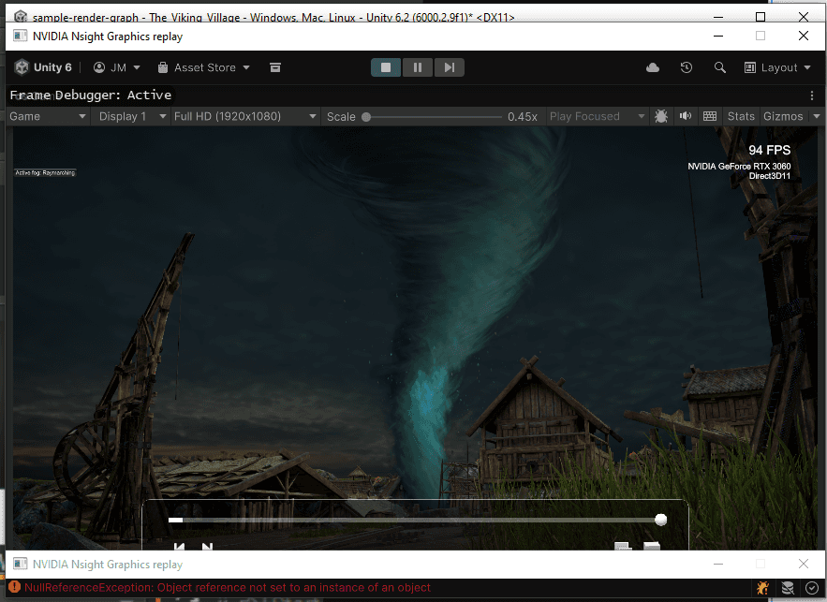Click the checkmark activity status icon

coord(812,588)
